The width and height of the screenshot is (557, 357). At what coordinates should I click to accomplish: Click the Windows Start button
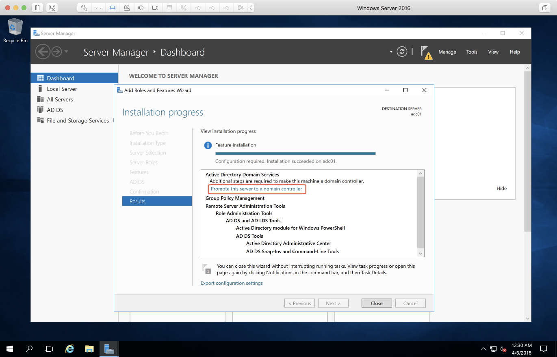[10, 349]
